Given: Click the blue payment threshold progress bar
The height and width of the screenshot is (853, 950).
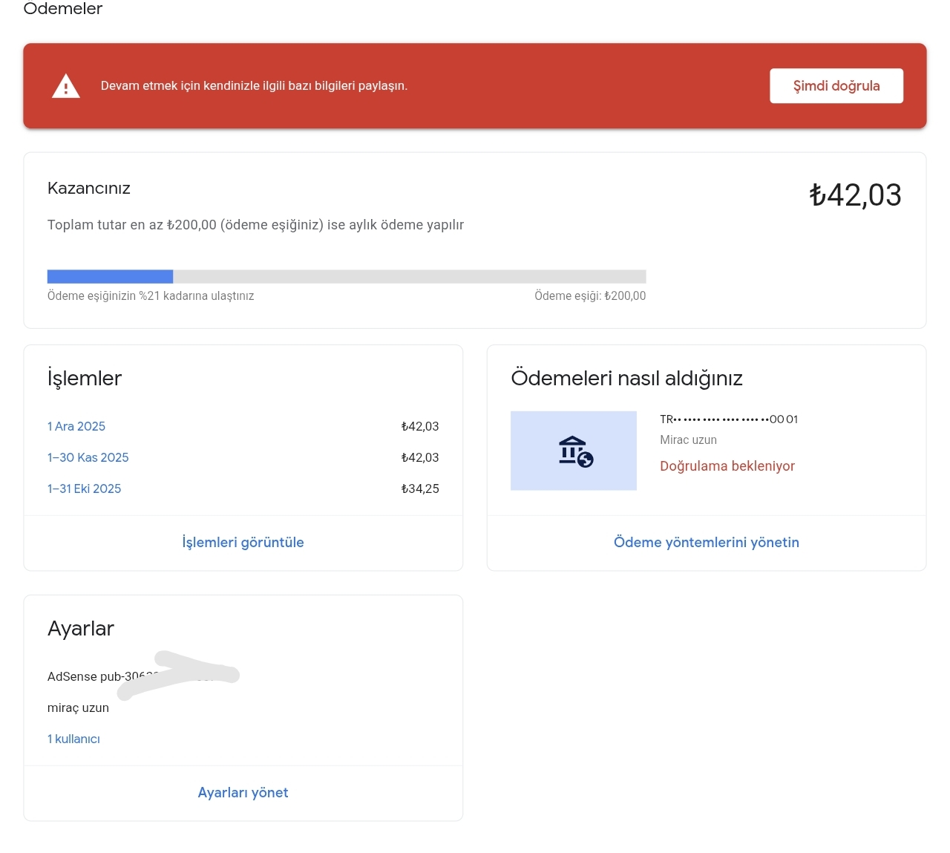Looking at the screenshot, I should pyautogui.click(x=110, y=276).
